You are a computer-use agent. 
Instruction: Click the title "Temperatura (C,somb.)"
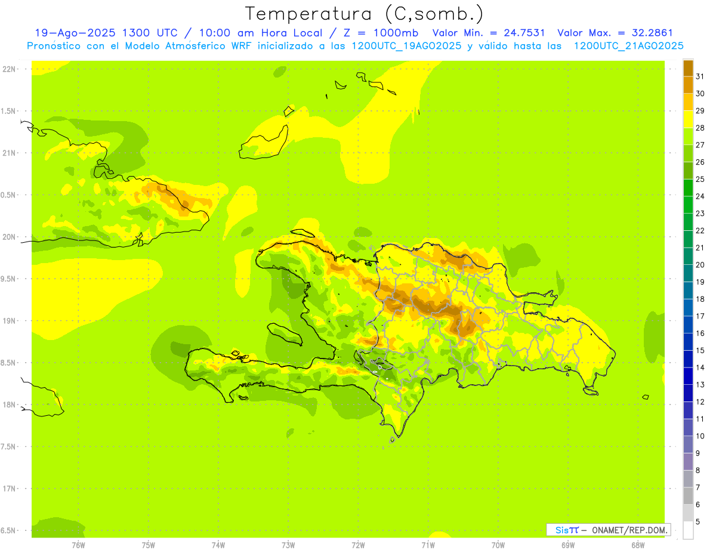pos(364,14)
